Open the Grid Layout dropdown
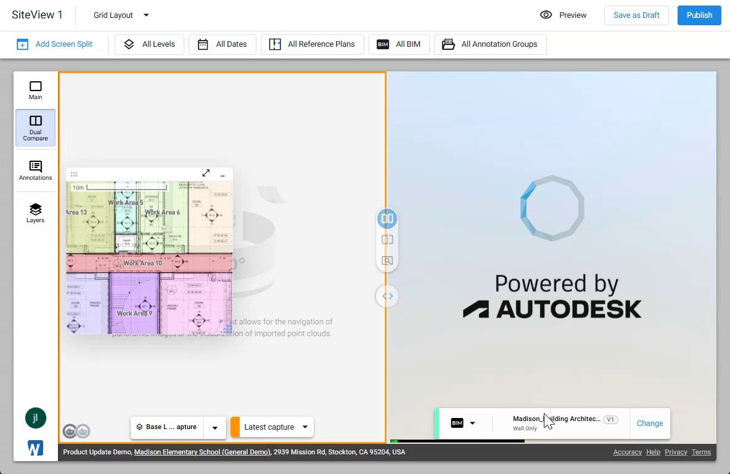 (121, 15)
